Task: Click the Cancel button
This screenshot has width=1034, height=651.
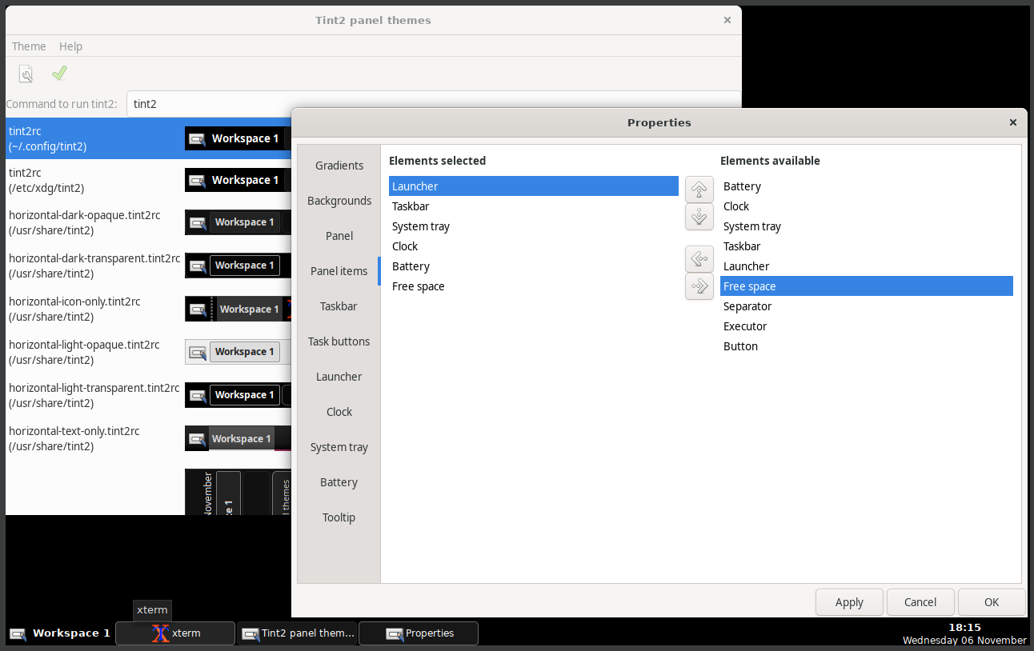Action: tap(920, 602)
